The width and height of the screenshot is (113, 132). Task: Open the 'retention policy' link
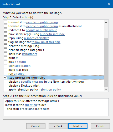point(50,89)
